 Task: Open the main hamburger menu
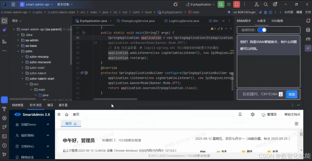(13, 4)
